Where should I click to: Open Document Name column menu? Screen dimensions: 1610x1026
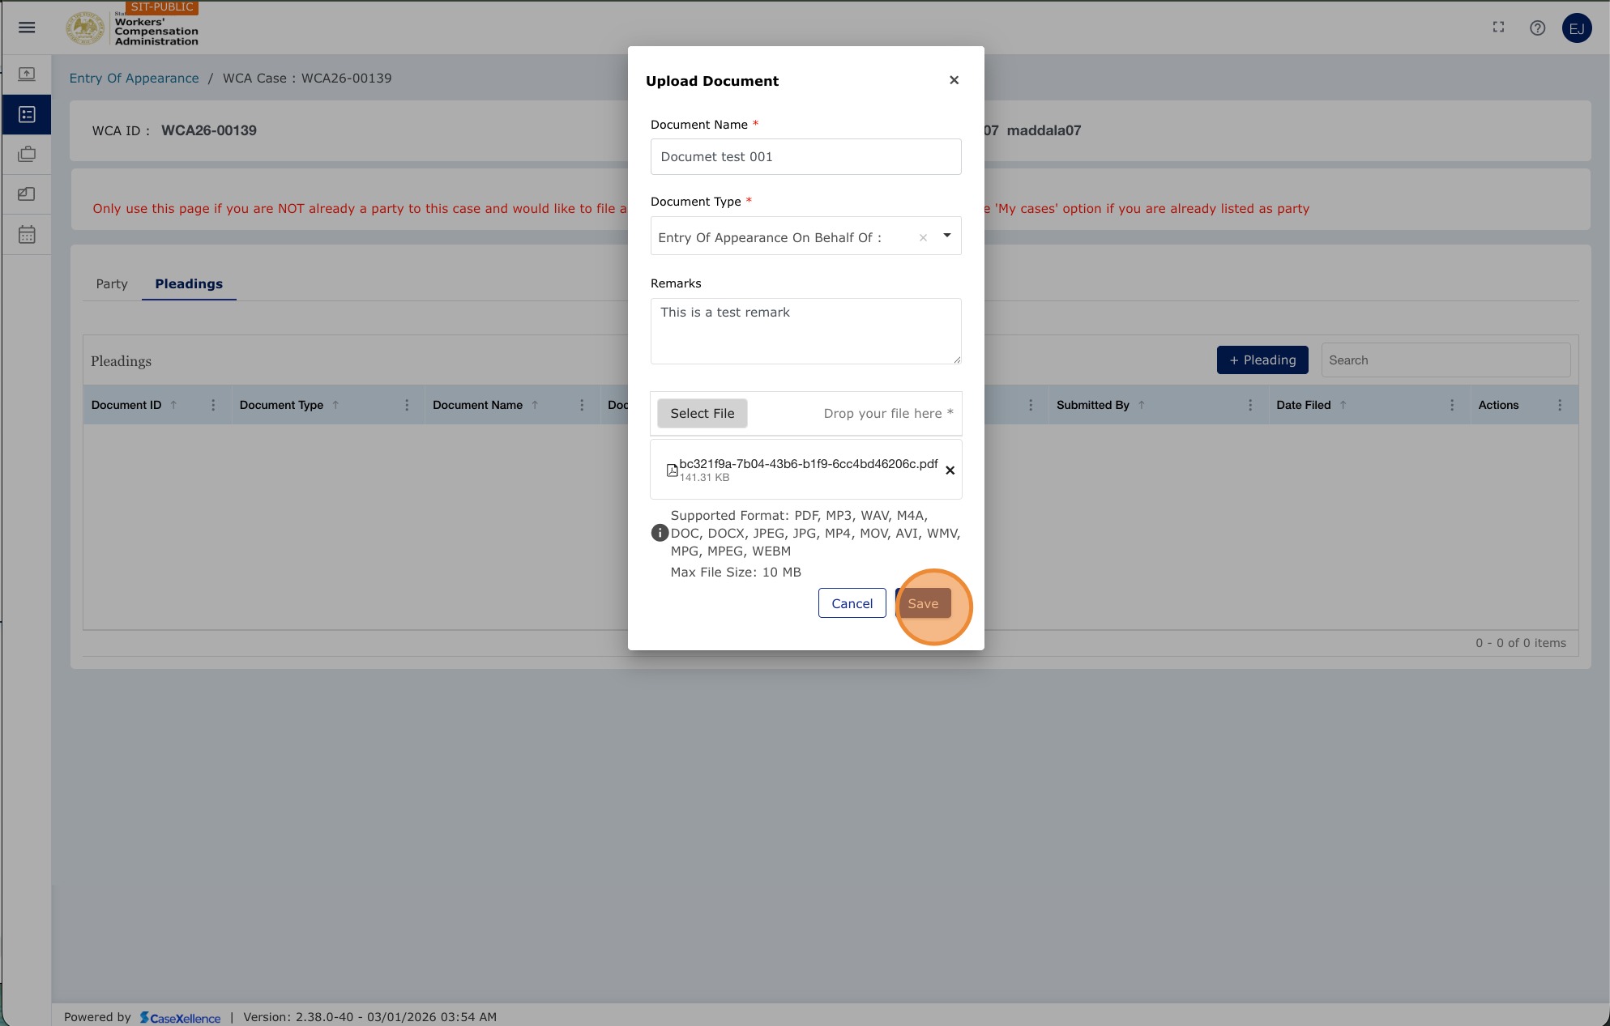coord(582,405)
